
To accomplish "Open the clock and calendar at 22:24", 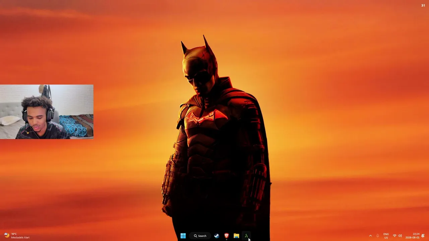I will pos(413,236).
